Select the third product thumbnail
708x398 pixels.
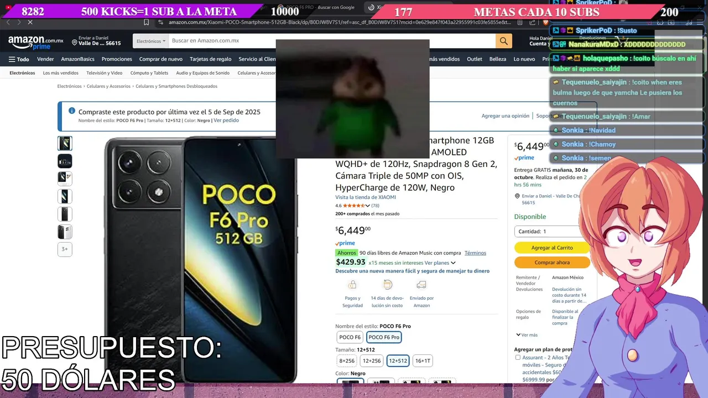point(65,179)
